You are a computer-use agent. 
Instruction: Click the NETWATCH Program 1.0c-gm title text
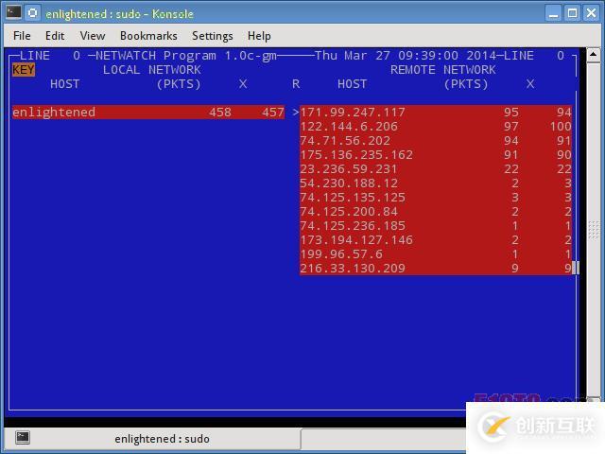[x=186, y=56]
